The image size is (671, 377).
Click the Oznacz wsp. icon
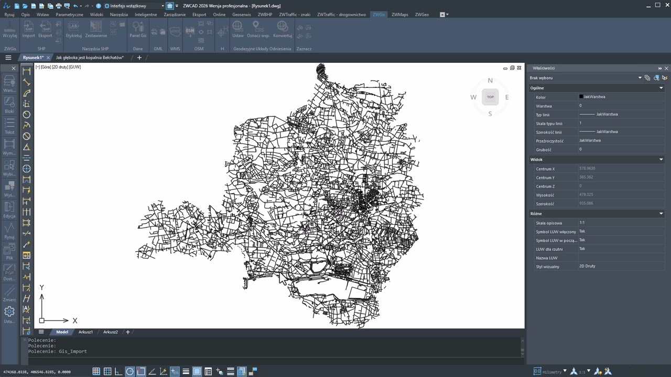tap(258, 29)
